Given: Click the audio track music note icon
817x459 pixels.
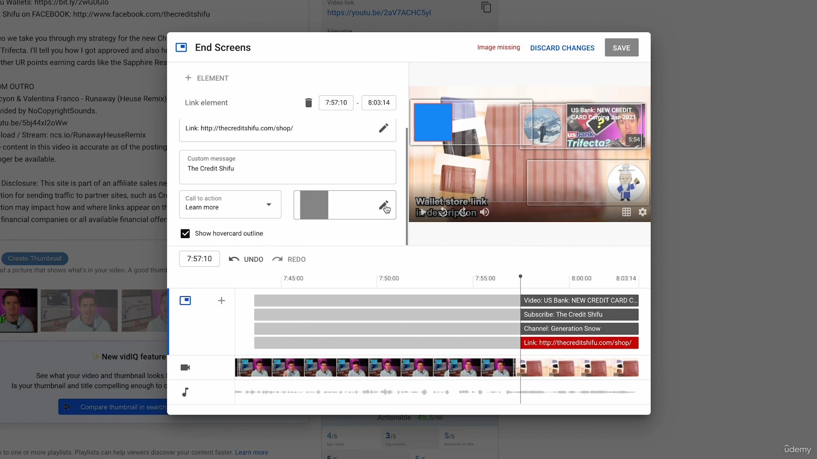Looking at the screenshot, I should 185,392.
